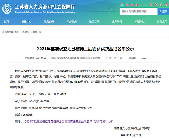Screen dimensions: 169x138
Task: Focus the search input field
Action: pyautogui.click(x=139, y=11)
